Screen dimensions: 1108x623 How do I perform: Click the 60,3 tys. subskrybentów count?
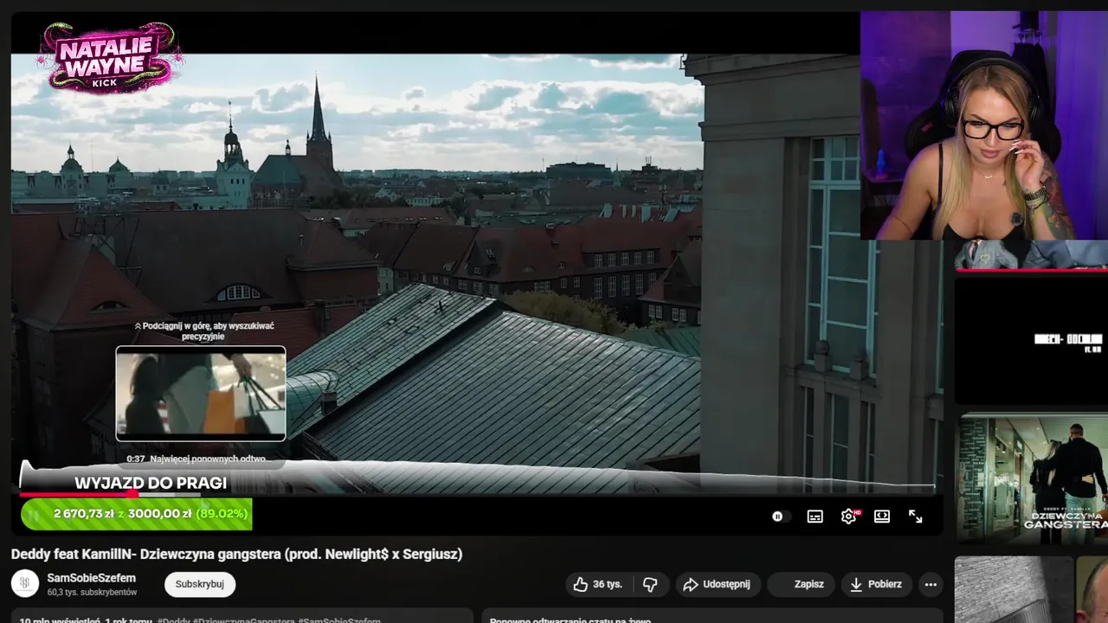click(92, 593)
